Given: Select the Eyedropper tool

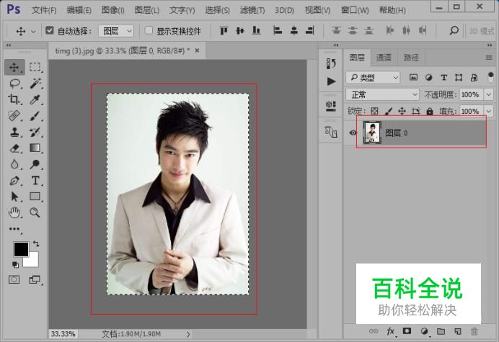Looking at the screenshot, I should click(35, 100).
